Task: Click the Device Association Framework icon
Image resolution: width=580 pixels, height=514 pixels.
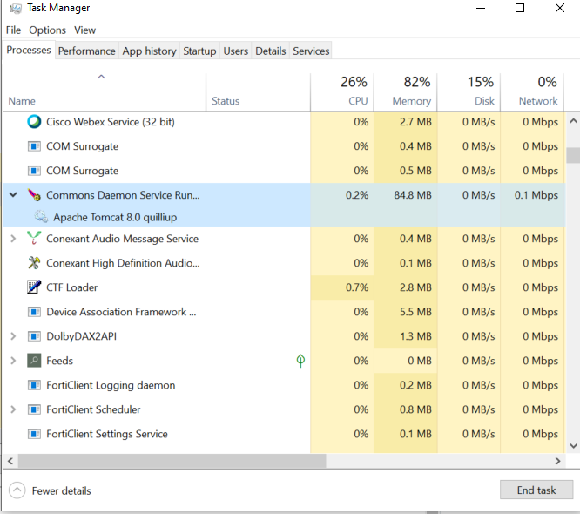Action: 34,312
